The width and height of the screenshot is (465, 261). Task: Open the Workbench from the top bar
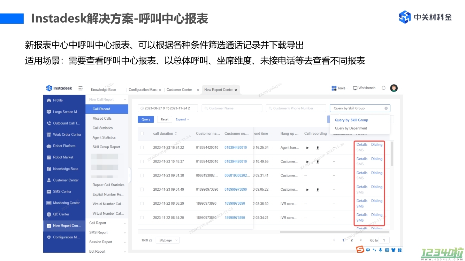point(364,88)
